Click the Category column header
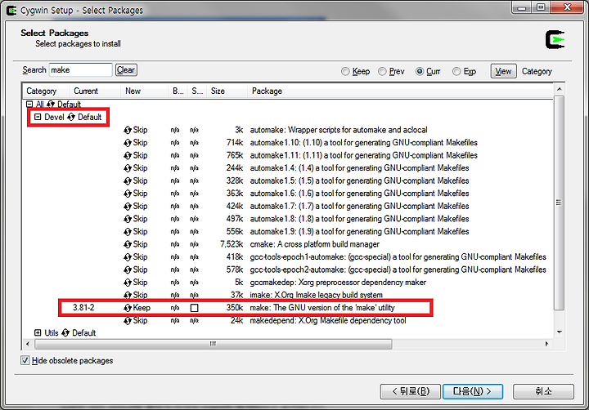The height and width of the screenshot is (410, 589). coord(46,91)
